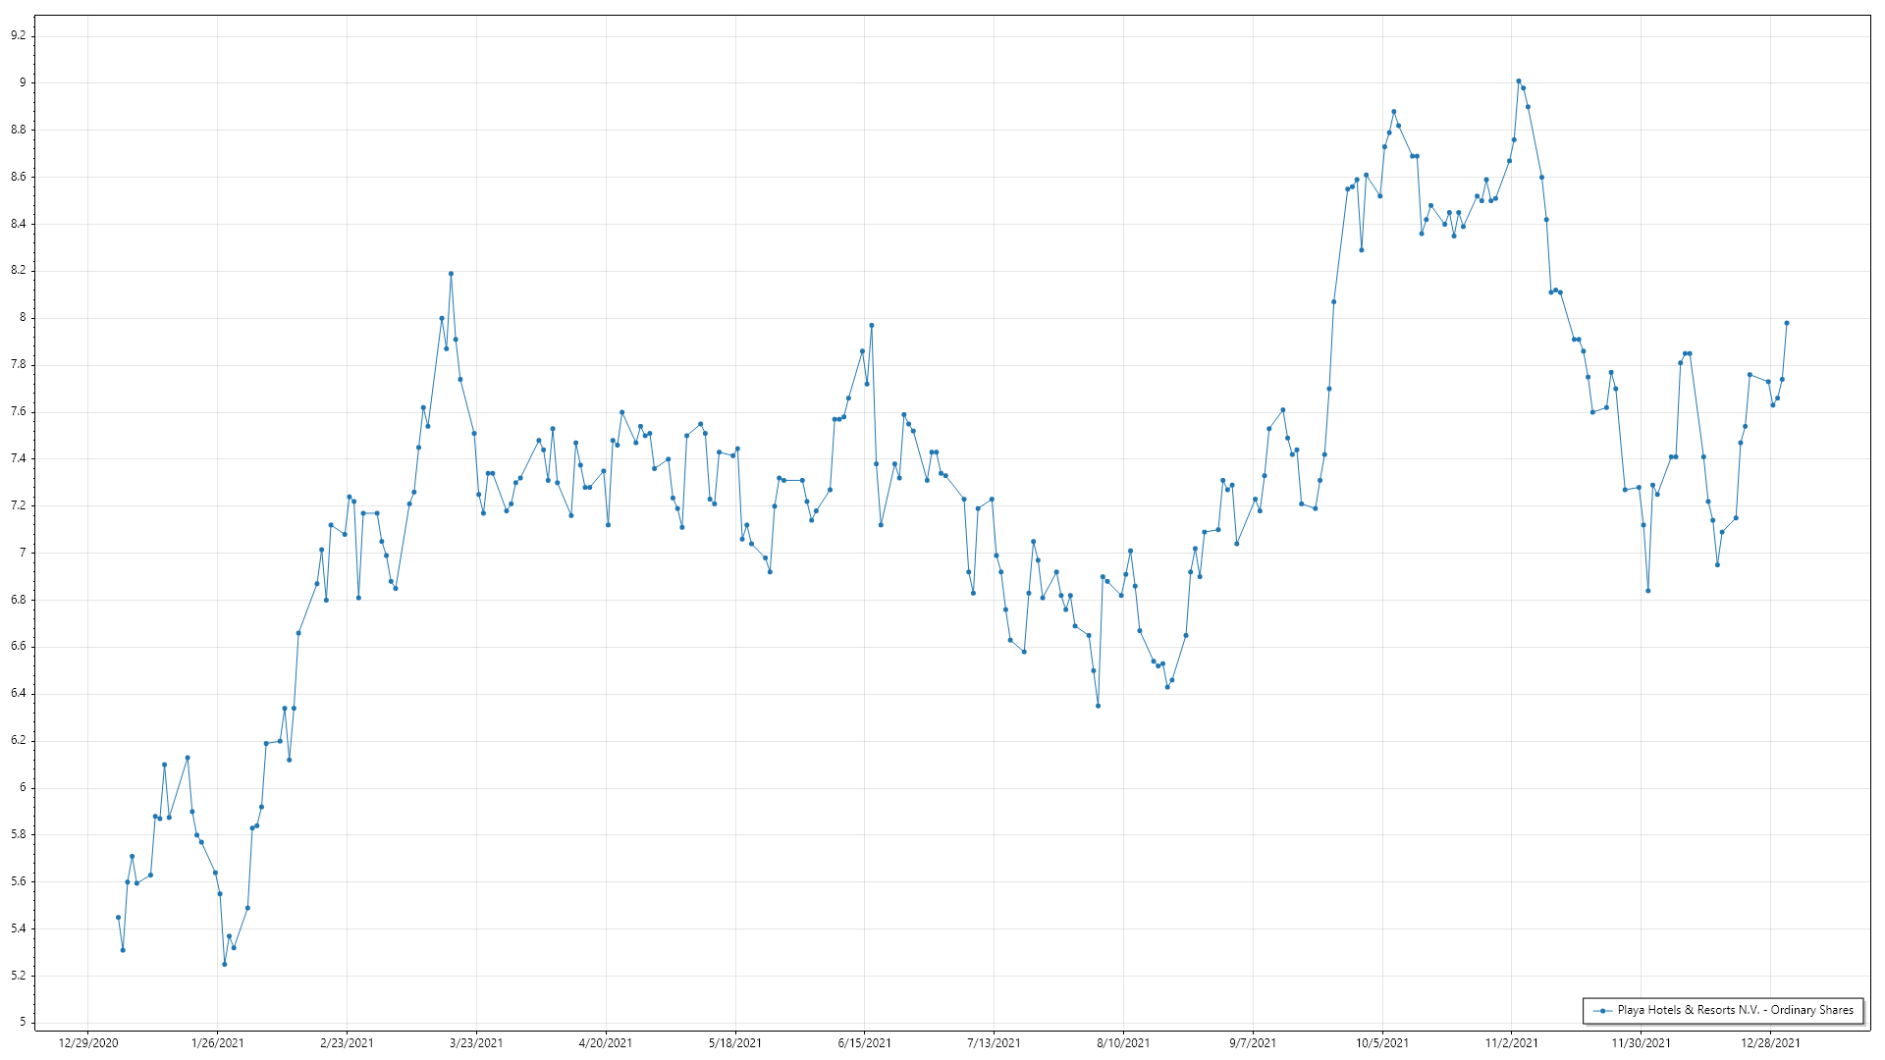Click the Playa Hotels & Resorts legend label
This screenshot has height=1060, width=1885.
pos(1735,1010)
